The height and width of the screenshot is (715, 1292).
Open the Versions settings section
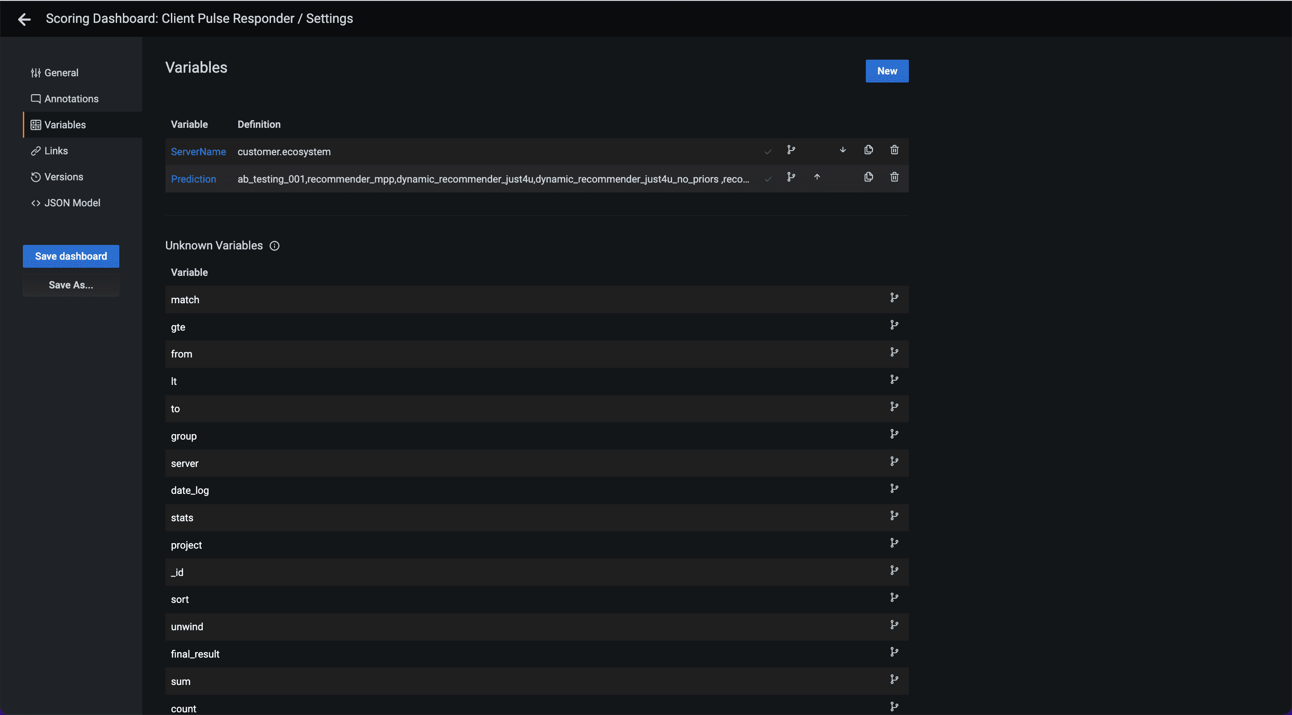click(64, 176)
